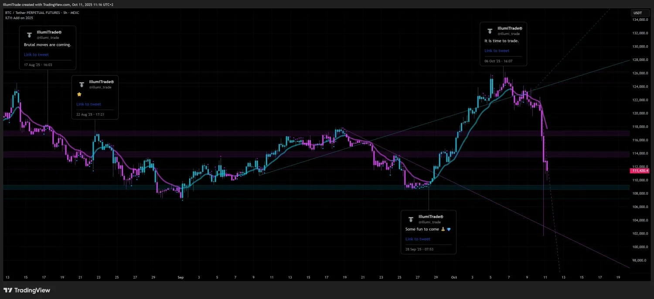Click the 108,000.0 price axis label
The image size is (654, 299).
(639, 194)
